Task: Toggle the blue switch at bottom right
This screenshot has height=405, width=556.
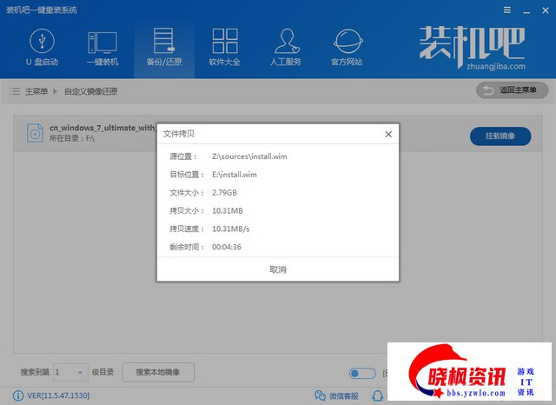Action: click(361, 373)
